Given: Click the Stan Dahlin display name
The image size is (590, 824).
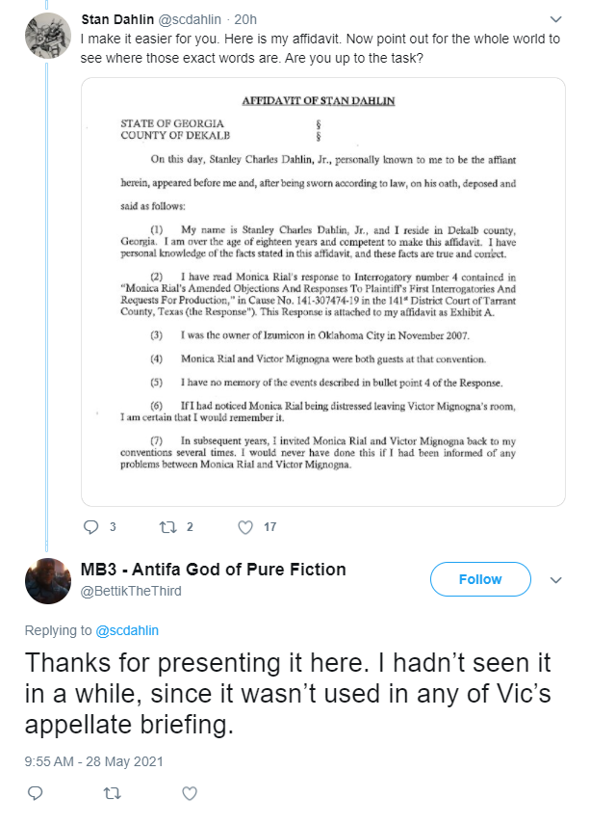Looking at the screenshot, I should click(x=117, y=19).
